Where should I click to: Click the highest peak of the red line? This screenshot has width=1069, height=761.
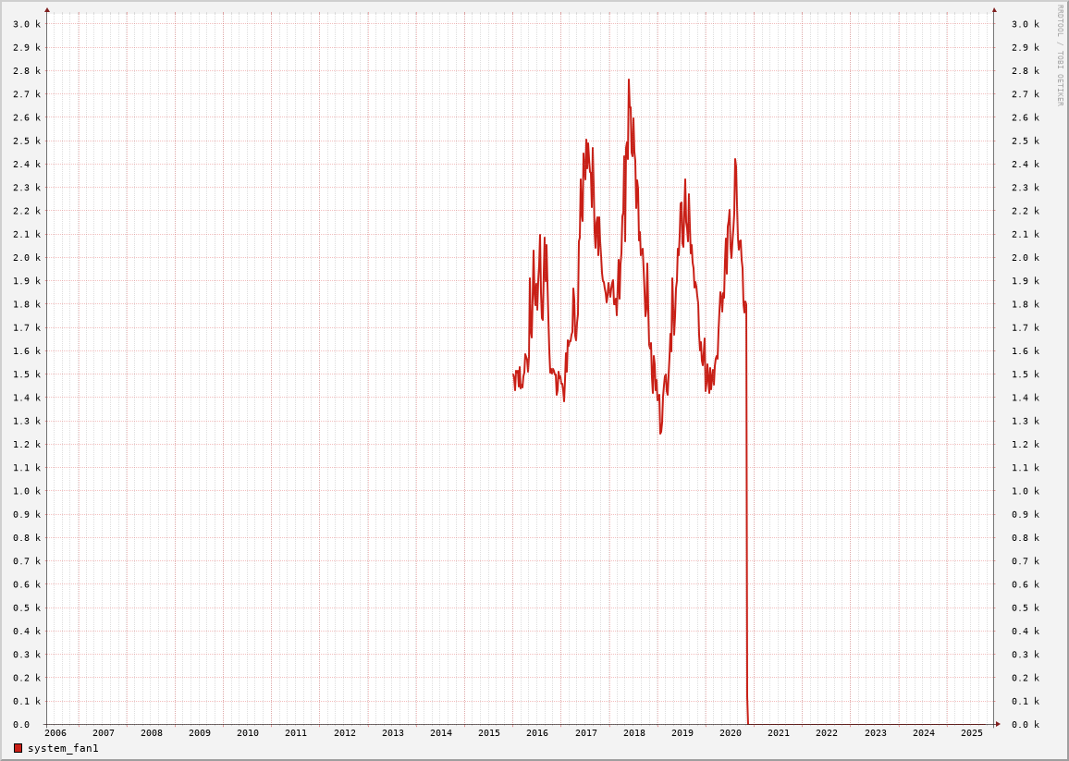coord(629,80)
